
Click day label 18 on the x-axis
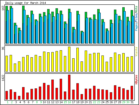coord(78,102)
